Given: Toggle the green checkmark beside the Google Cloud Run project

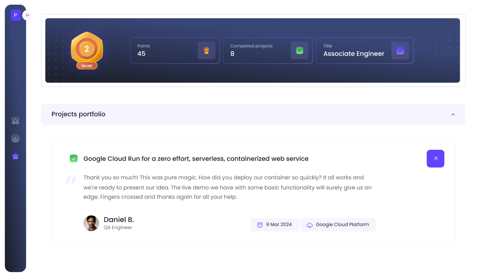Looking at the screenshot, I should (74, 158).
